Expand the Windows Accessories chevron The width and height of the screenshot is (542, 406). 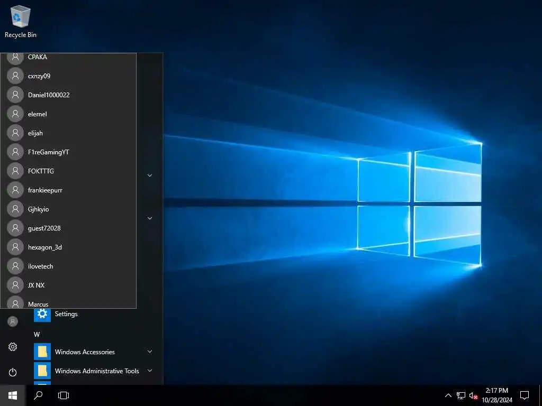(x=150, y=352)
